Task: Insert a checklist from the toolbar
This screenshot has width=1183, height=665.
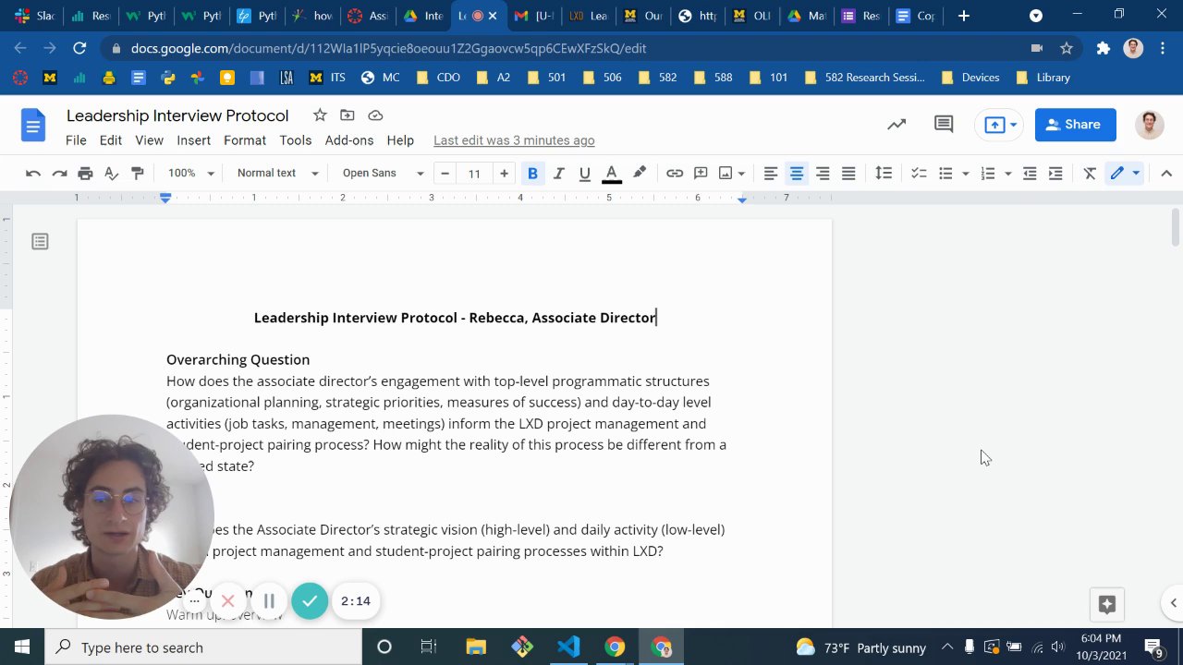Action: 919,173
